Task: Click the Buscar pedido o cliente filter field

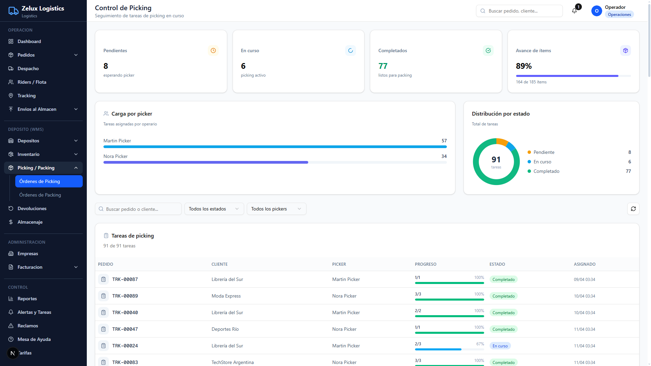Action: pos(138,209)
